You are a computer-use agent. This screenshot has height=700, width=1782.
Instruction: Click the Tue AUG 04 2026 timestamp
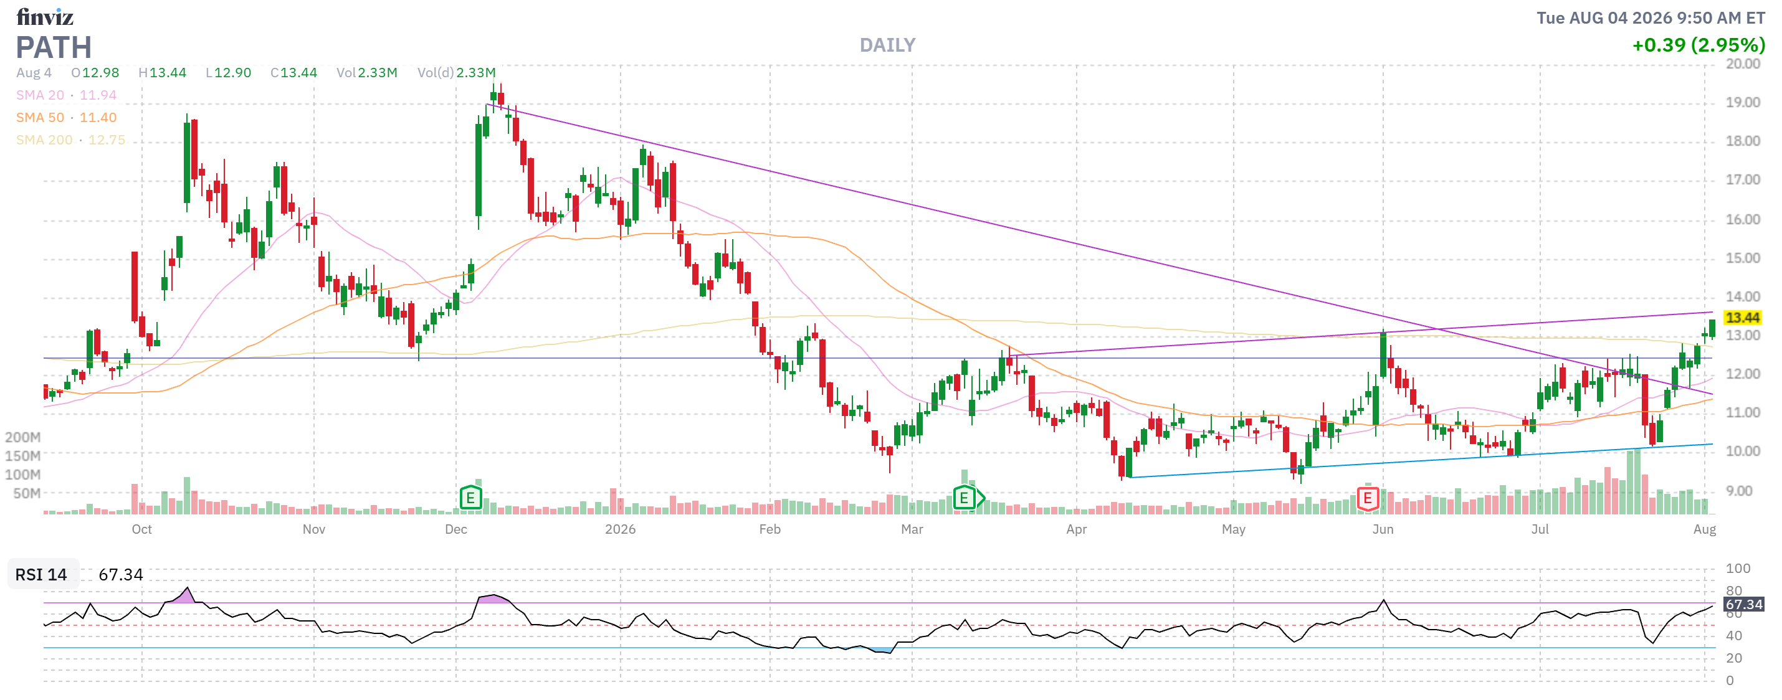point(1651,18)
